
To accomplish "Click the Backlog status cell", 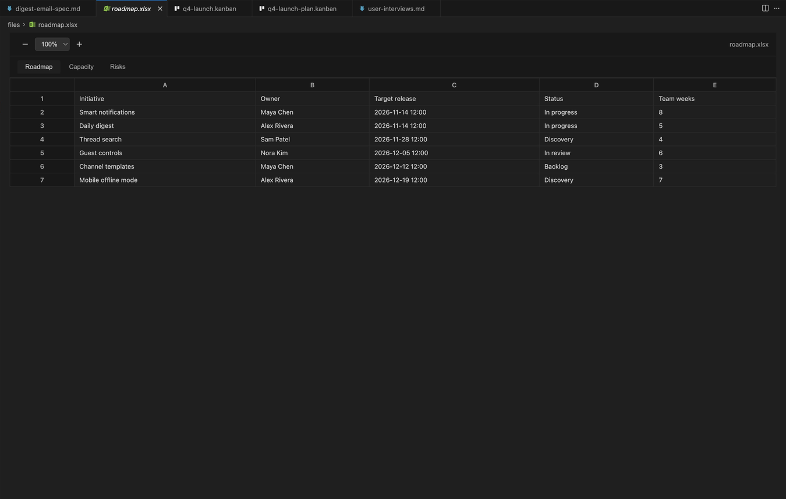I will pyautogui.click(x=596, y=166).
